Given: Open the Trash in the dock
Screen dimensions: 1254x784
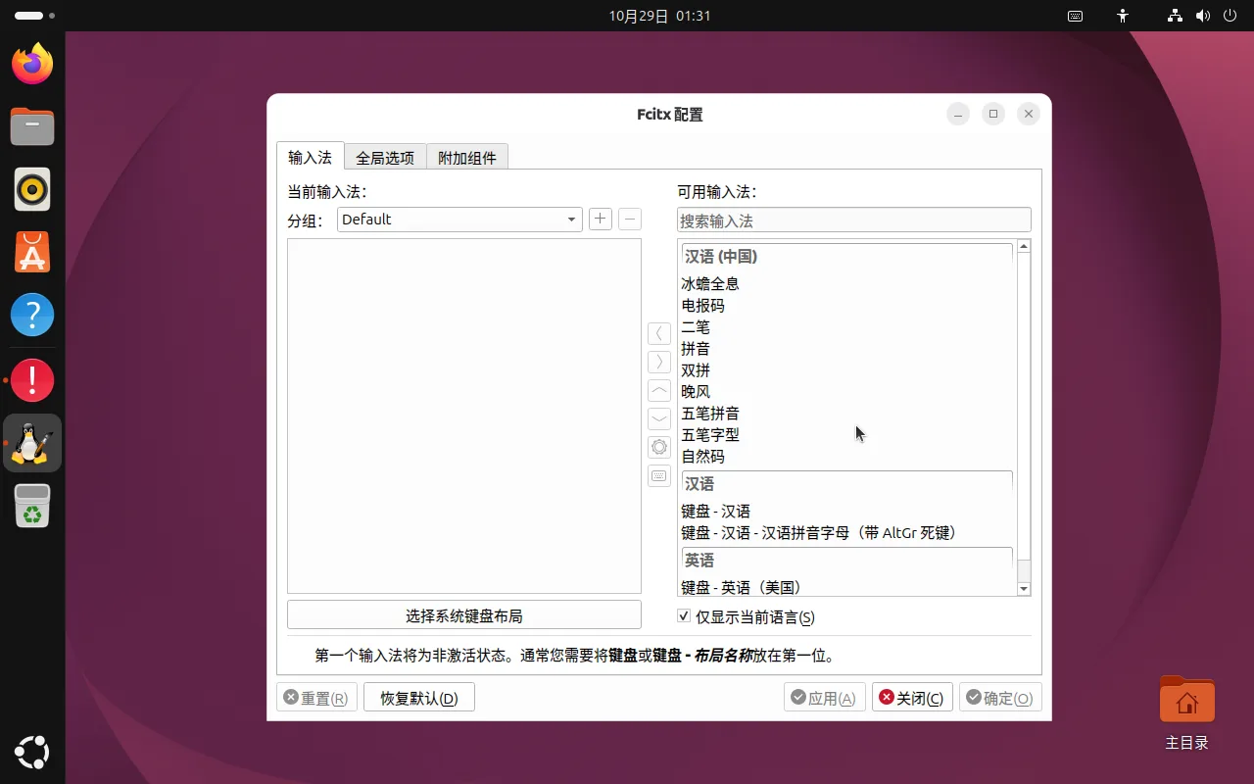Looking at the screenshot, I should tap(32, 506).
